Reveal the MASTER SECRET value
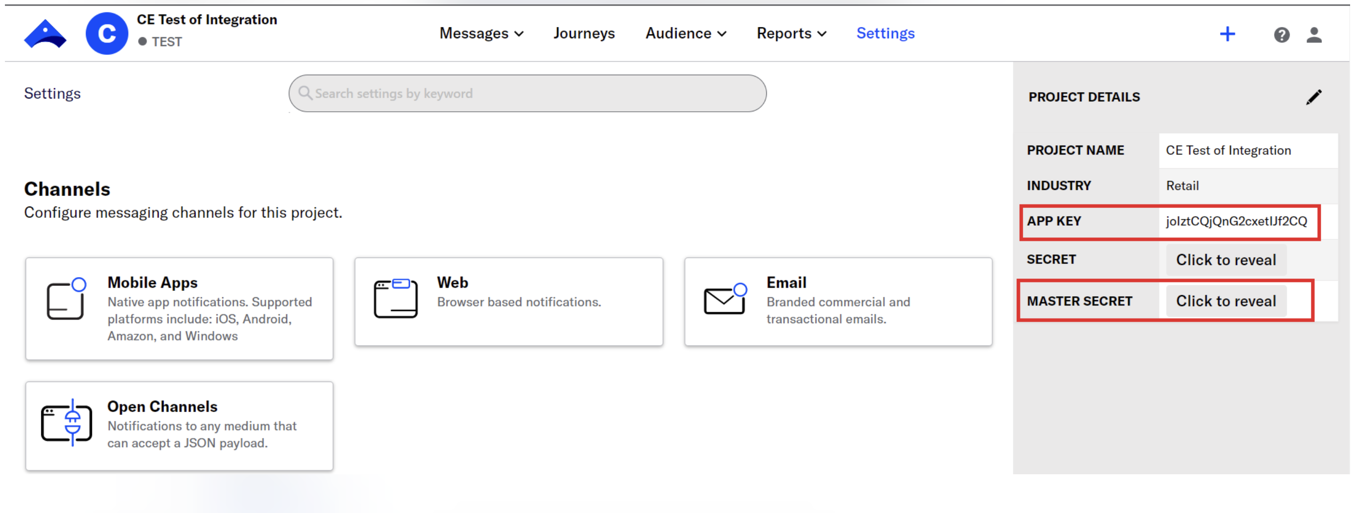1356x513 pixels. [1226, 301]
